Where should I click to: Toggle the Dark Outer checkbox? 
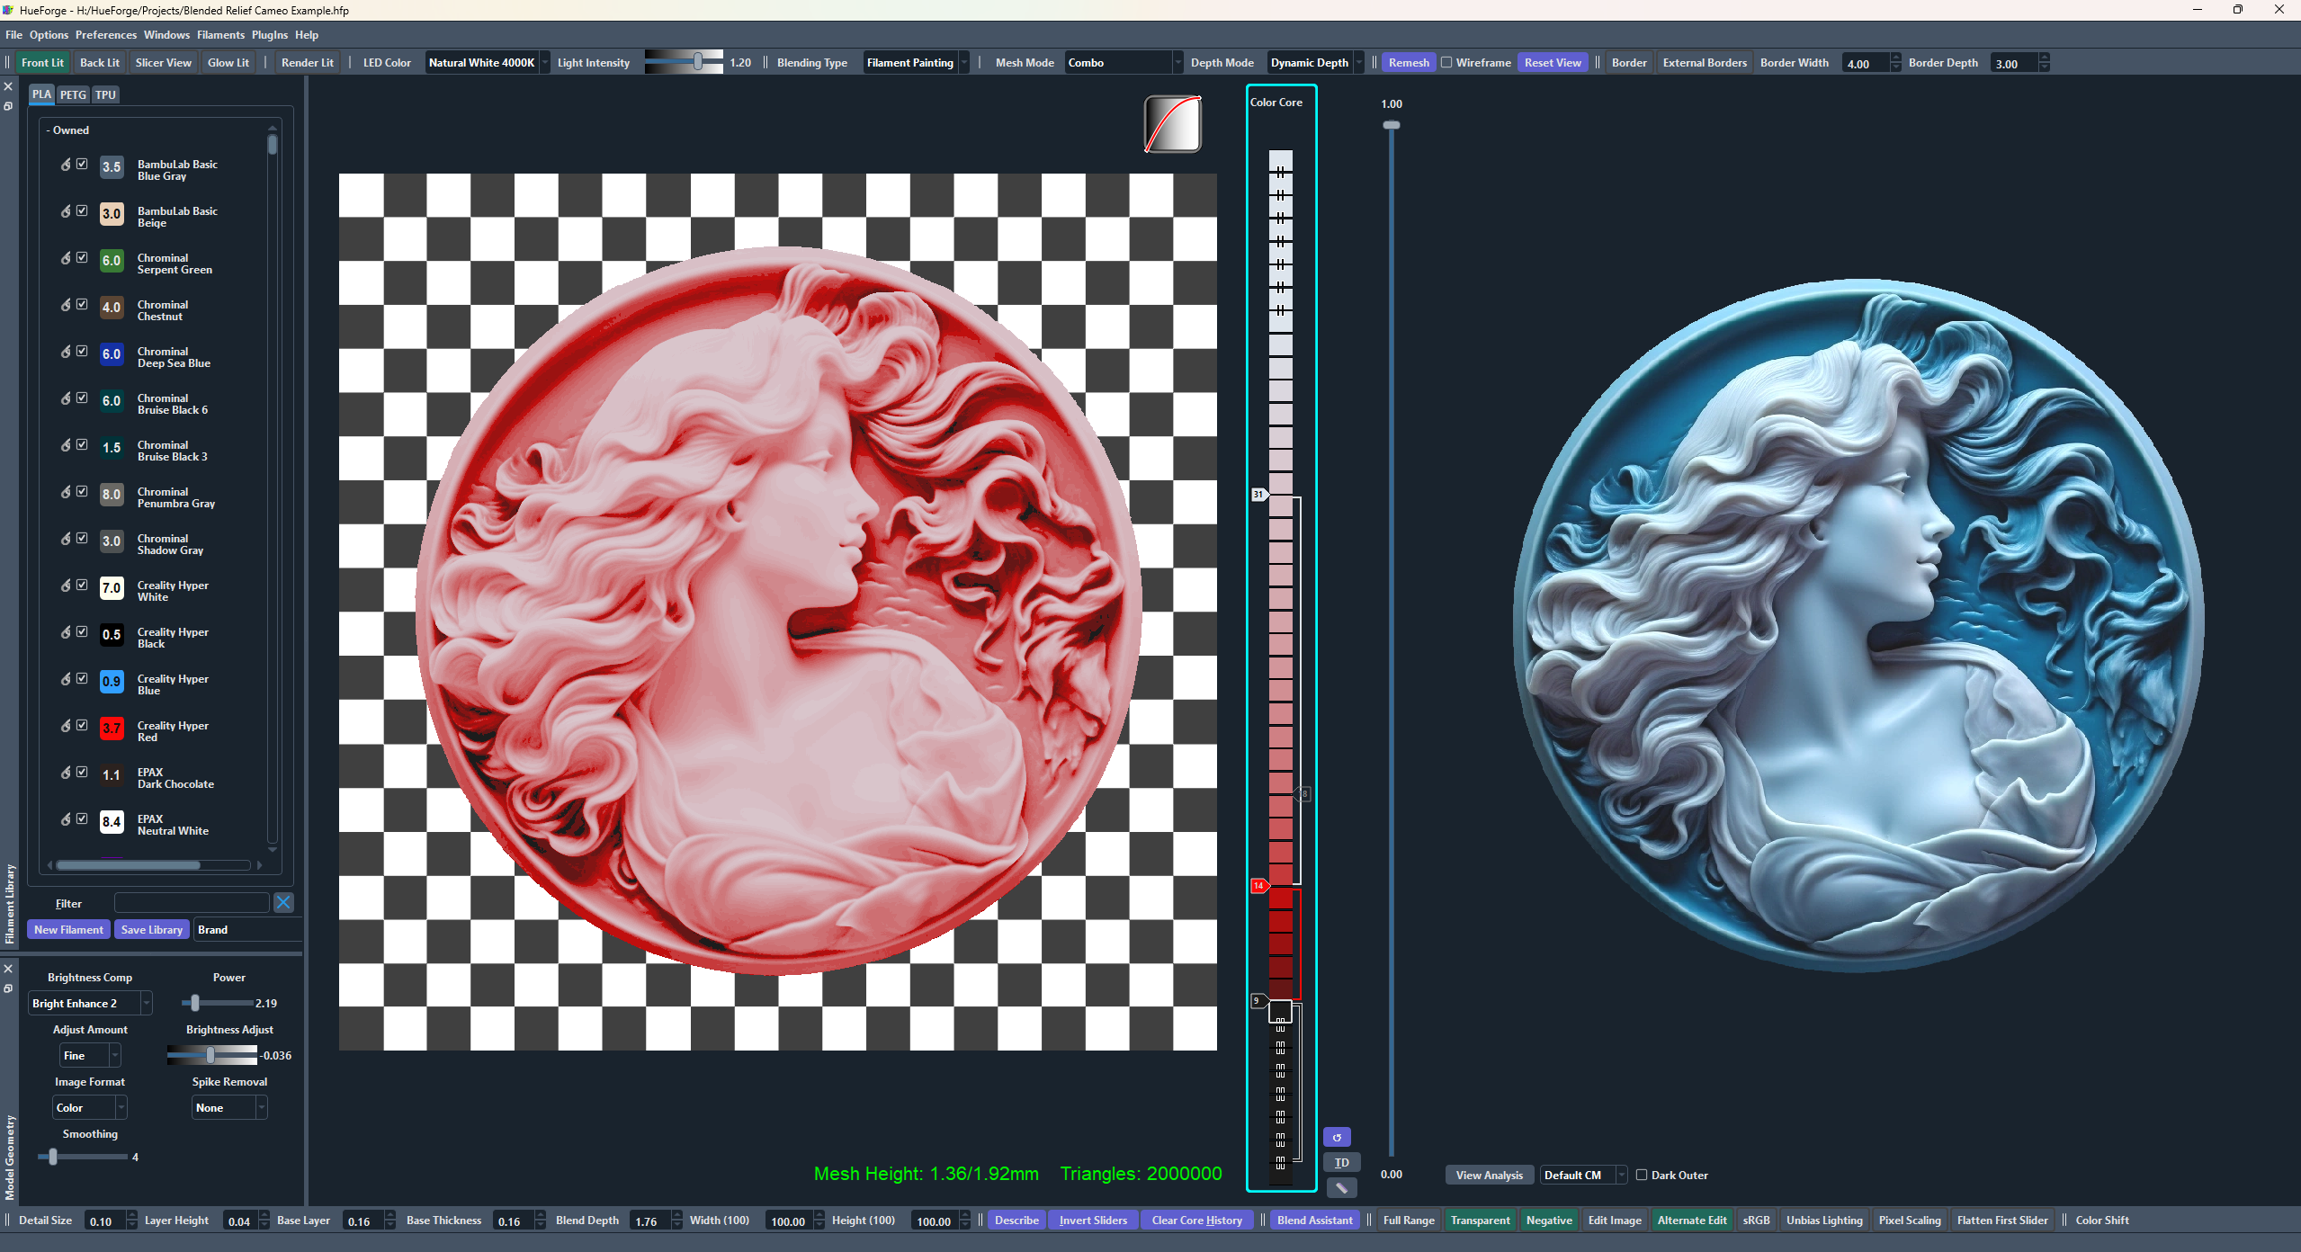(1642, 1175)
